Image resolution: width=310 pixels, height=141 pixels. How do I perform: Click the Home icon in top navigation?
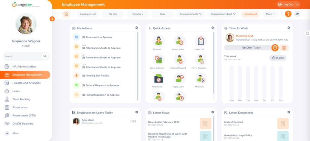66,14
